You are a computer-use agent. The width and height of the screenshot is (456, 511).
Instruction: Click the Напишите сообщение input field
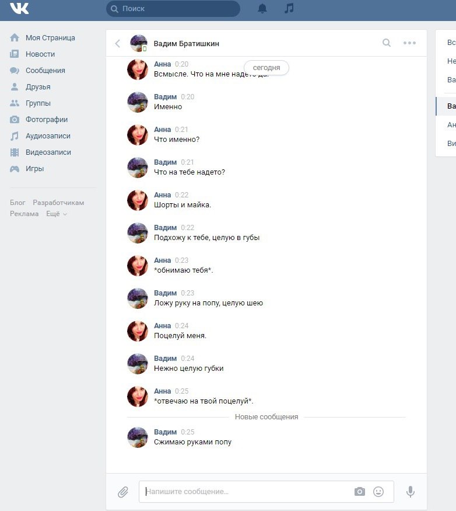click(247, 492)
